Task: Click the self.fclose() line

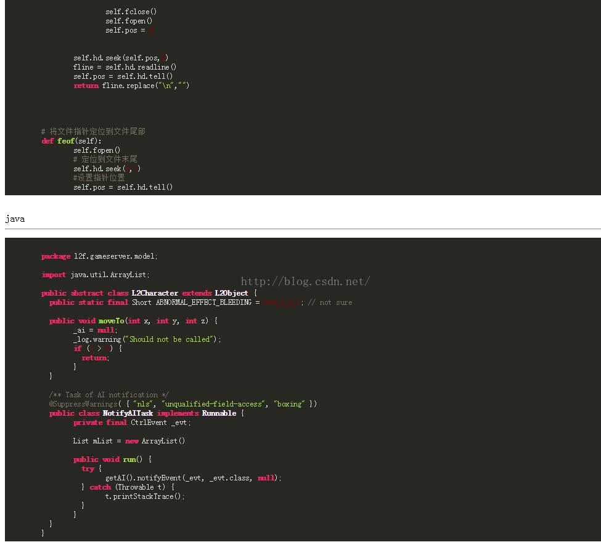Action: (131, 12)
